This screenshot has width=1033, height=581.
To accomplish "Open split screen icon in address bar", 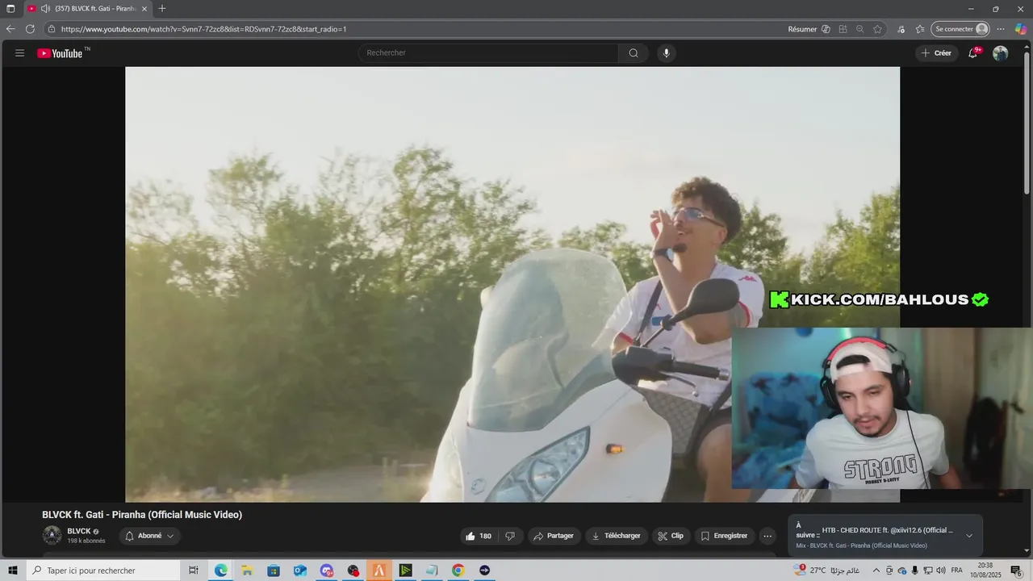I will (x=843, y=29).
